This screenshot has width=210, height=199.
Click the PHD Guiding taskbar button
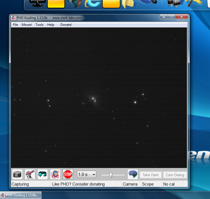(x=21, y=195)
